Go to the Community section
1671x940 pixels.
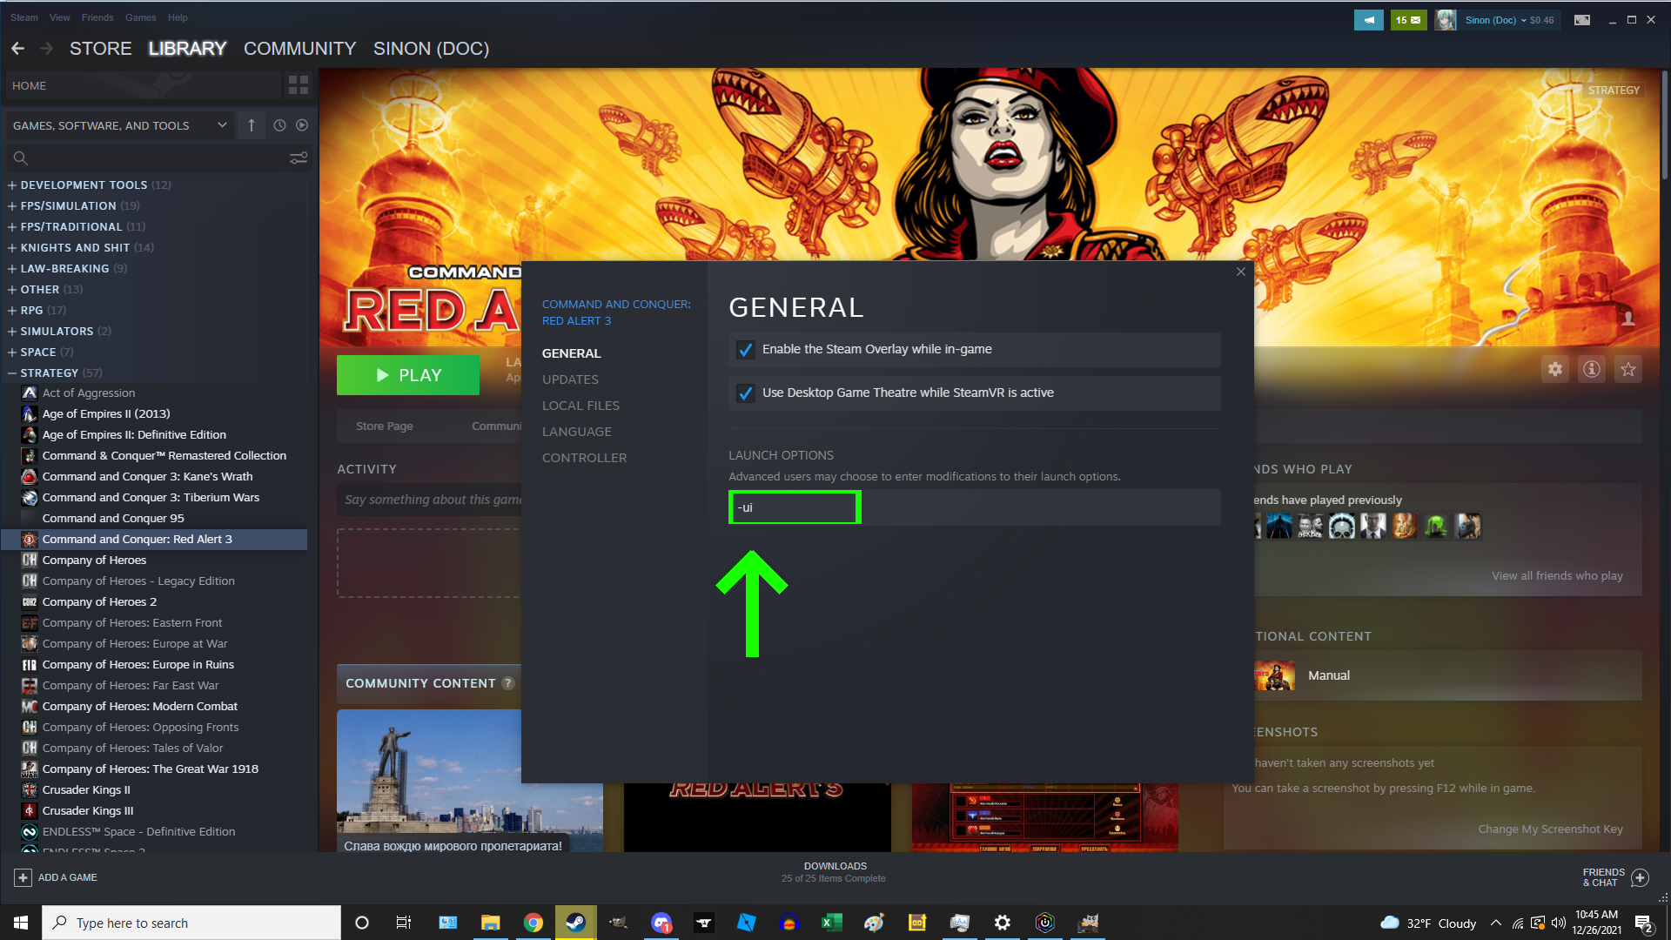(x=300, y=49)
